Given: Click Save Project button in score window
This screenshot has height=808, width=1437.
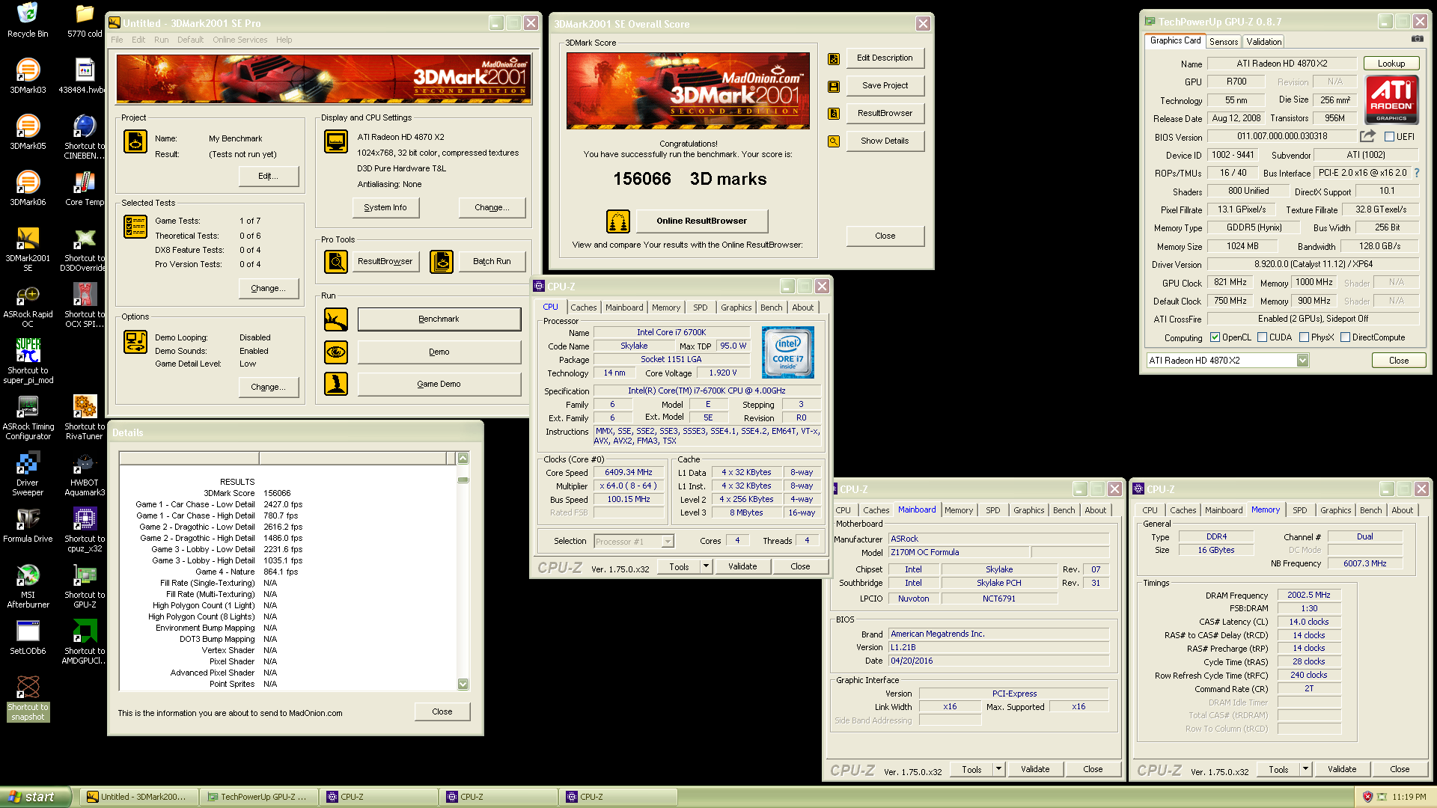Looking at the screenshot, I should click(885, 86).
